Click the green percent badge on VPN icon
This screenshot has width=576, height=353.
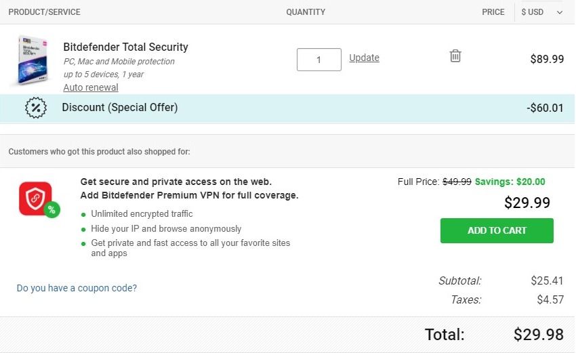(52, 210)
